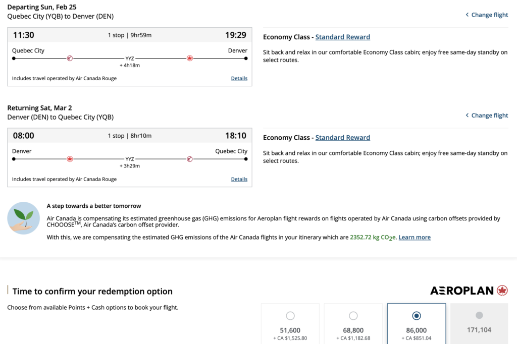This screenshot has width=517, height=344.
Task: Click the Air Canada Rouge icon on departing flight
Action: pos(70,59)
